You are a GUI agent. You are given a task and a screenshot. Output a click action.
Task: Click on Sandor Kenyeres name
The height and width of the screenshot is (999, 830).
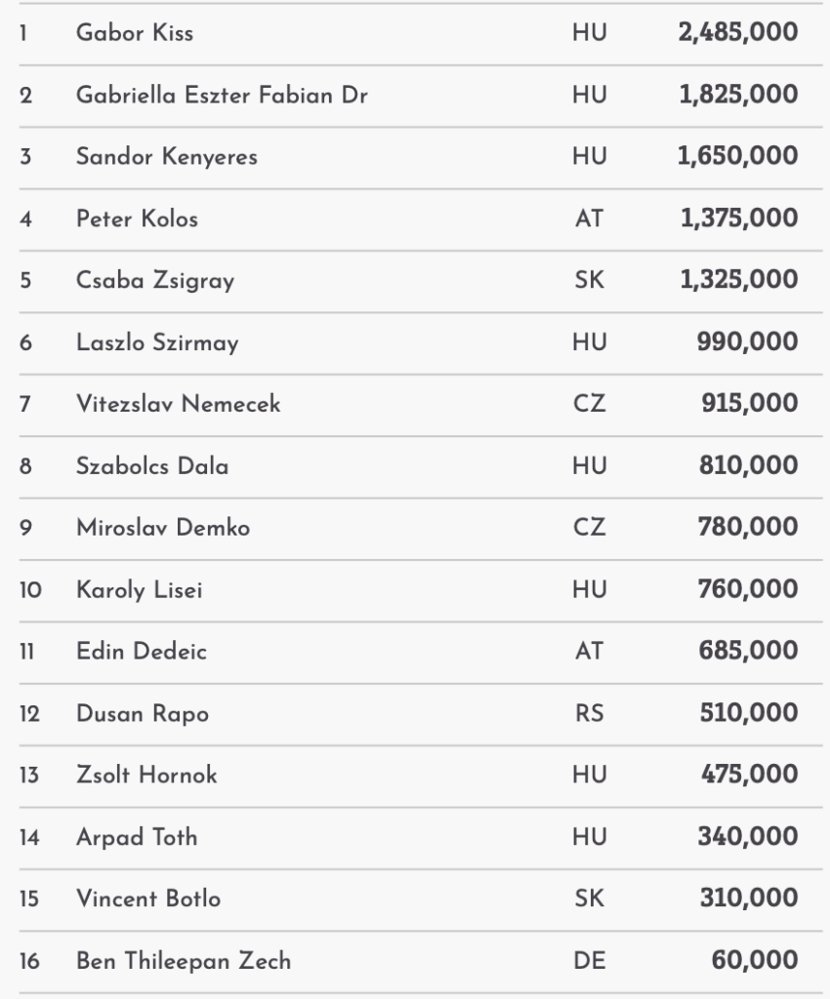click(x=167, y=157)
